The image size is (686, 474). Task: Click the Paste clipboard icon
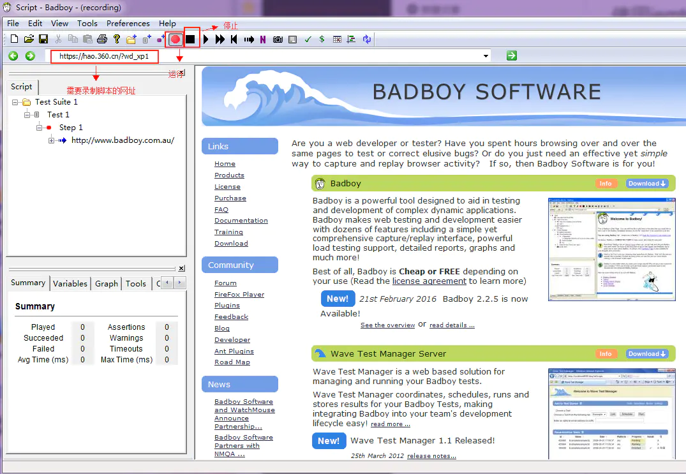(87, 40)
